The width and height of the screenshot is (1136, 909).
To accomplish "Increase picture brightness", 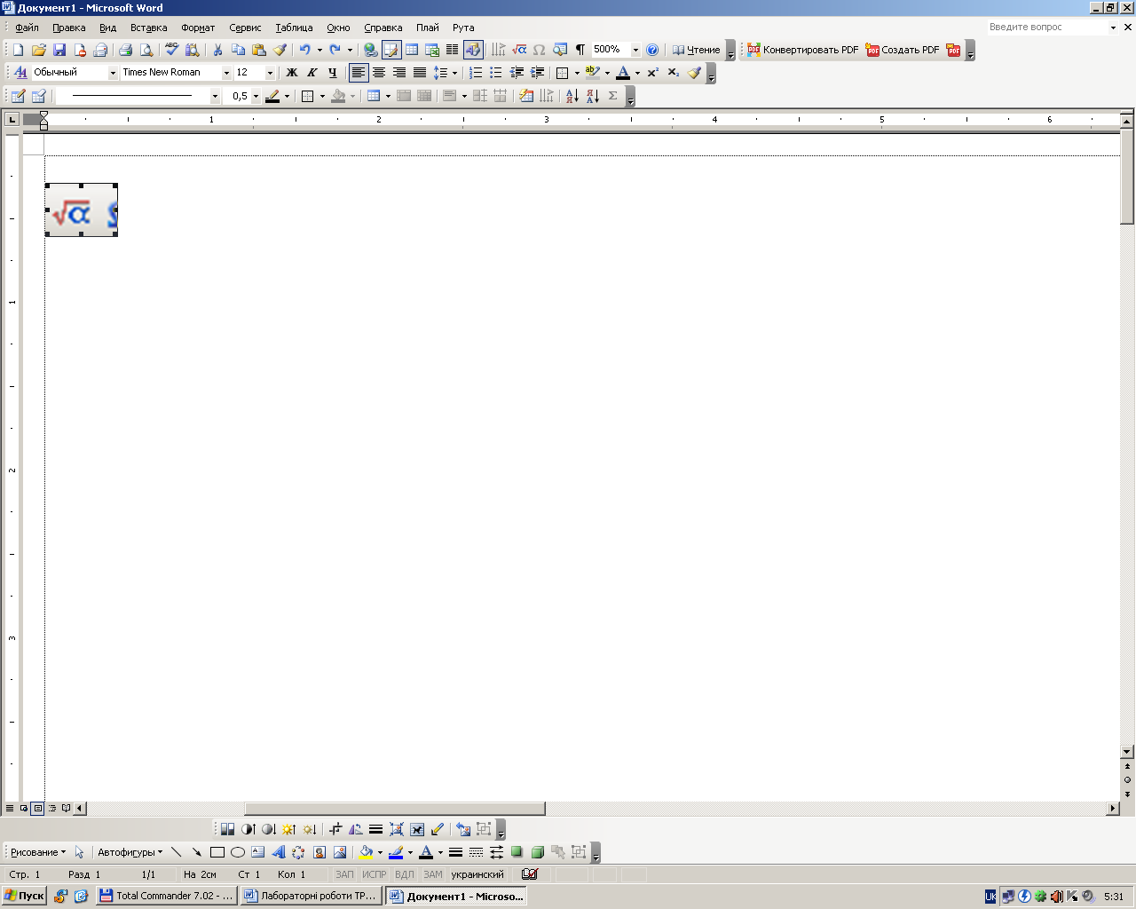I will pos(288,829).
